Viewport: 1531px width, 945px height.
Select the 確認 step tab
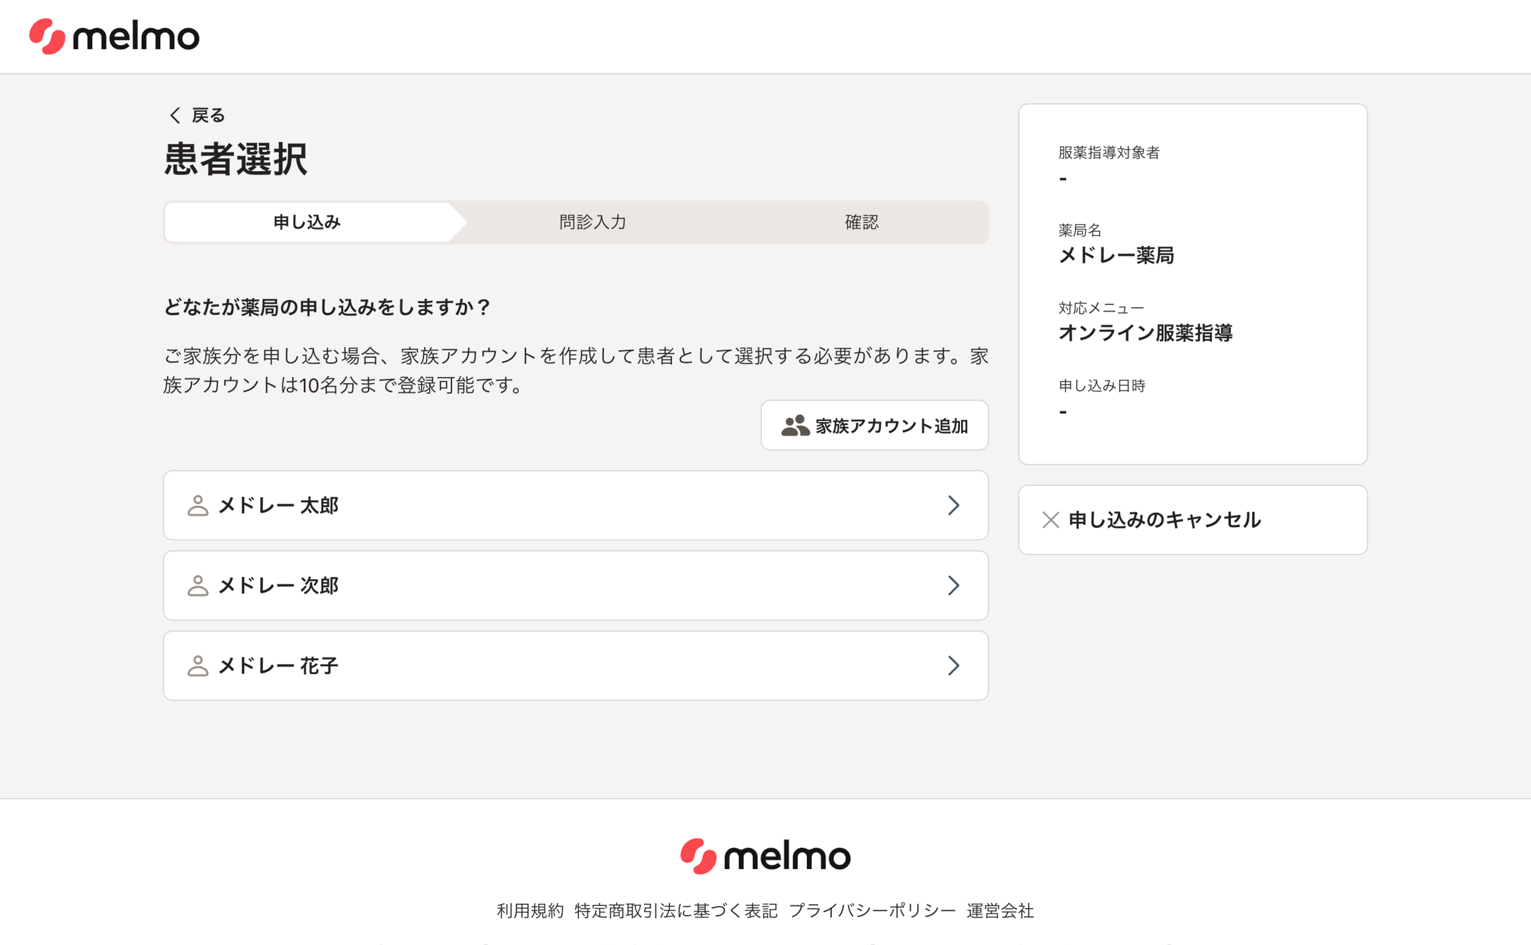coord(861,222)
